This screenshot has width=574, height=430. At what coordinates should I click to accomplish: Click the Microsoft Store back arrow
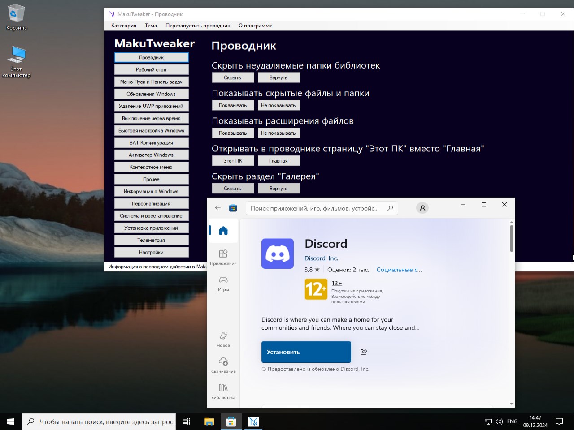(218, 208)
